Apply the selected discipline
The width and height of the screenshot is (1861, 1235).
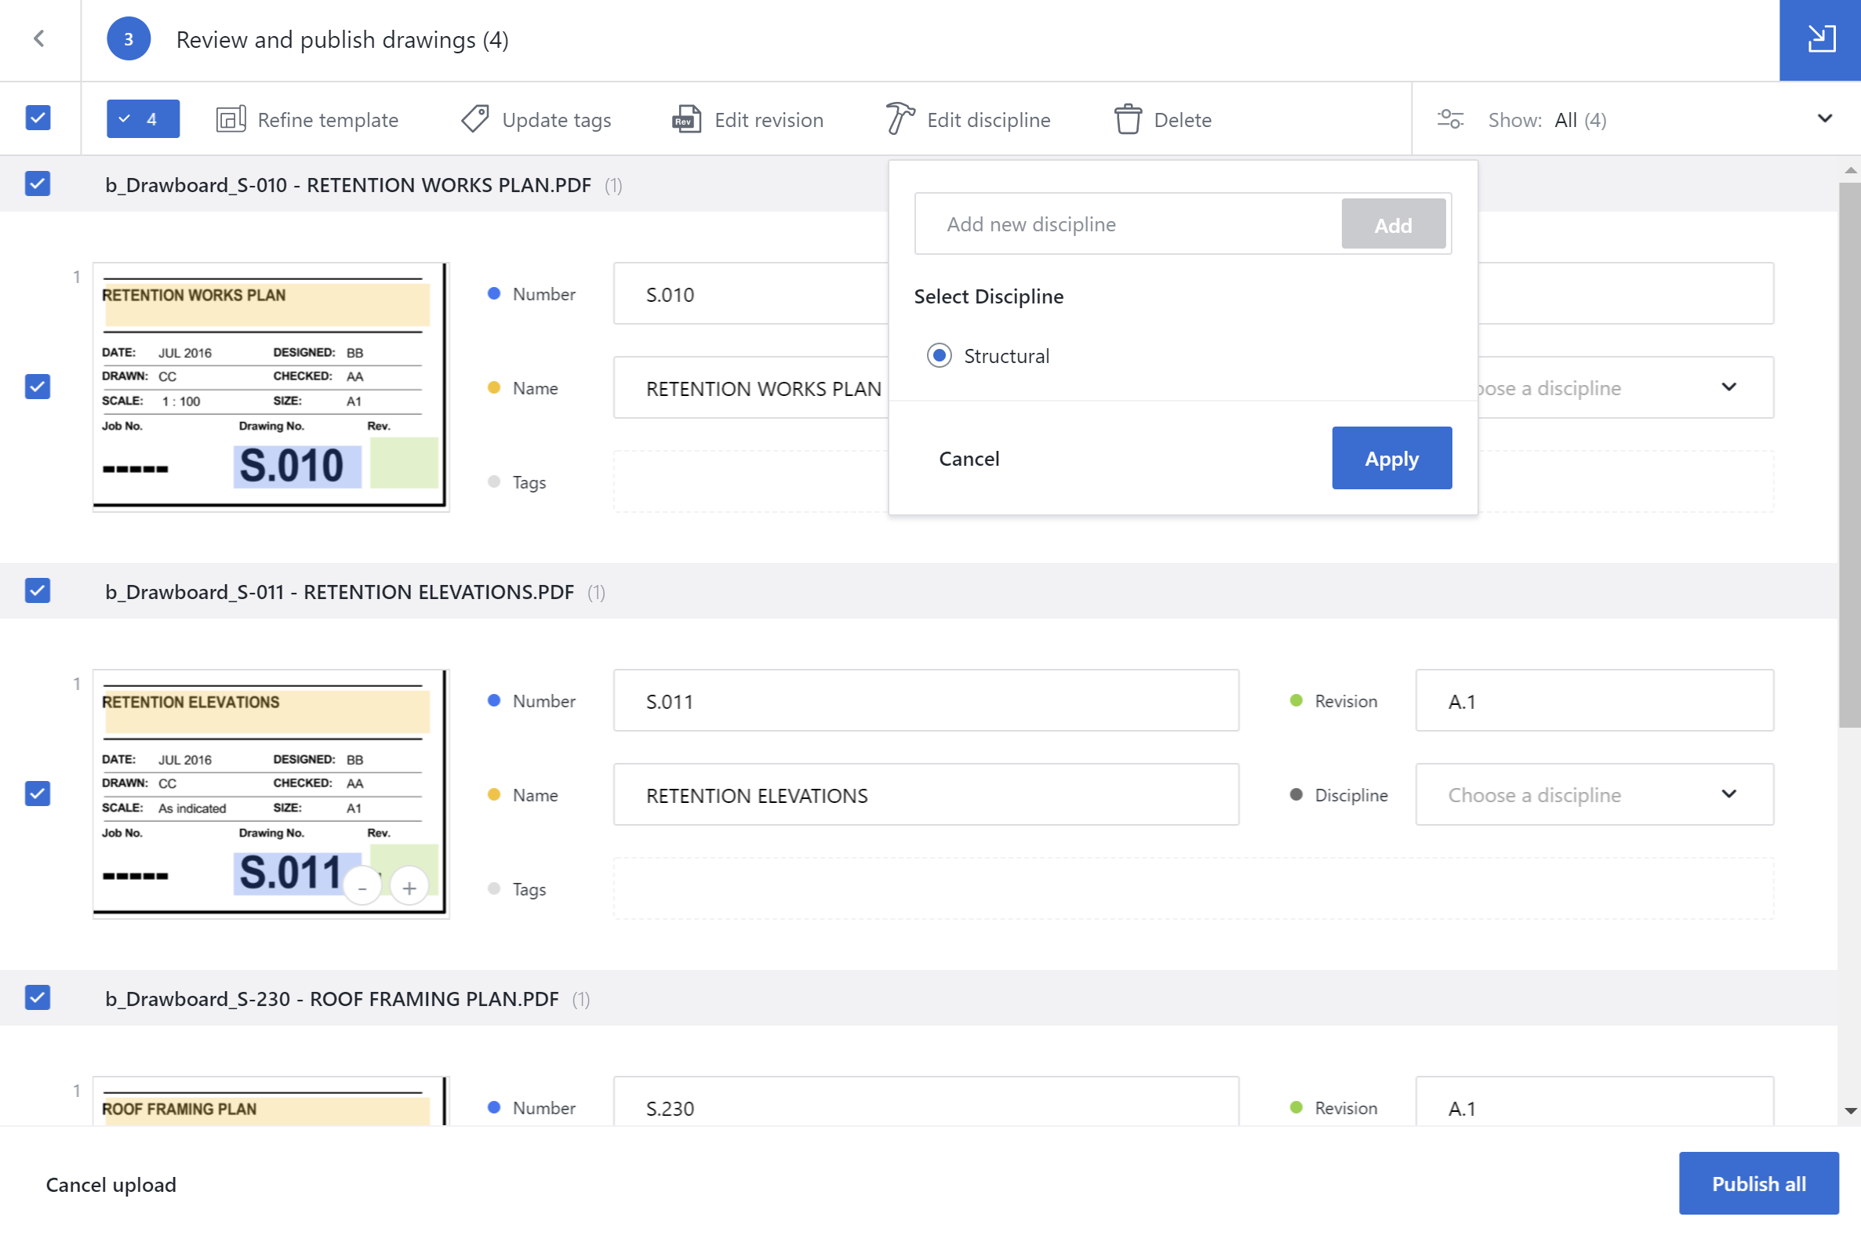[1391, 459]
